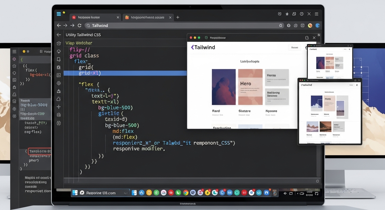Image resolution: width=385 pixels, height=210 pixels.
Task: Click the "Vlep Wetcher" heading
Action: tap(79, 43)
